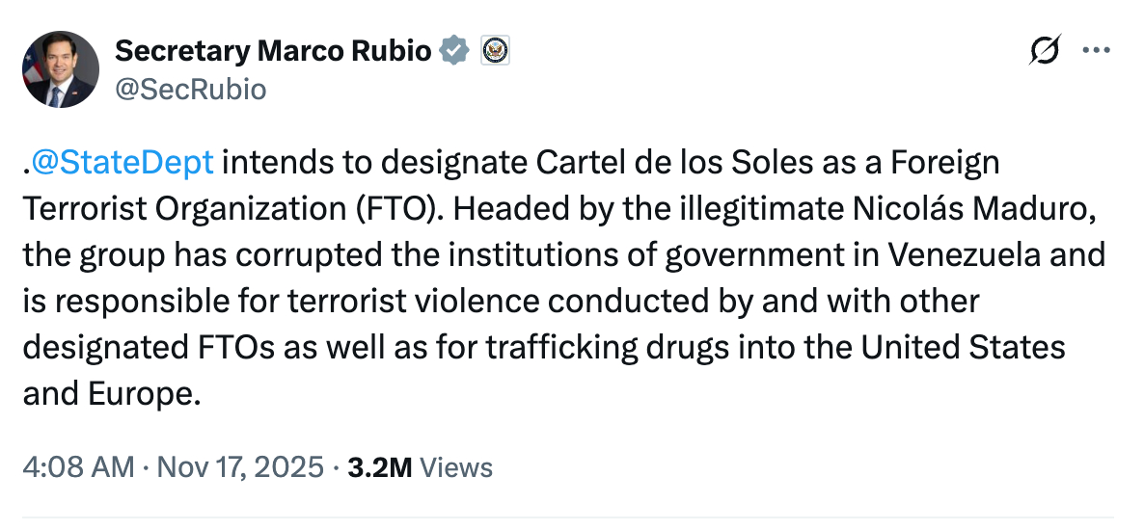Image resolution: width=1144 pixels, height=530 pixels.
Task: Click the "Secretary Marco Rubio" display name
Action: [272, 50]
